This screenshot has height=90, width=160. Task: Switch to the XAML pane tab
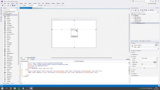[x=32, y=59]
